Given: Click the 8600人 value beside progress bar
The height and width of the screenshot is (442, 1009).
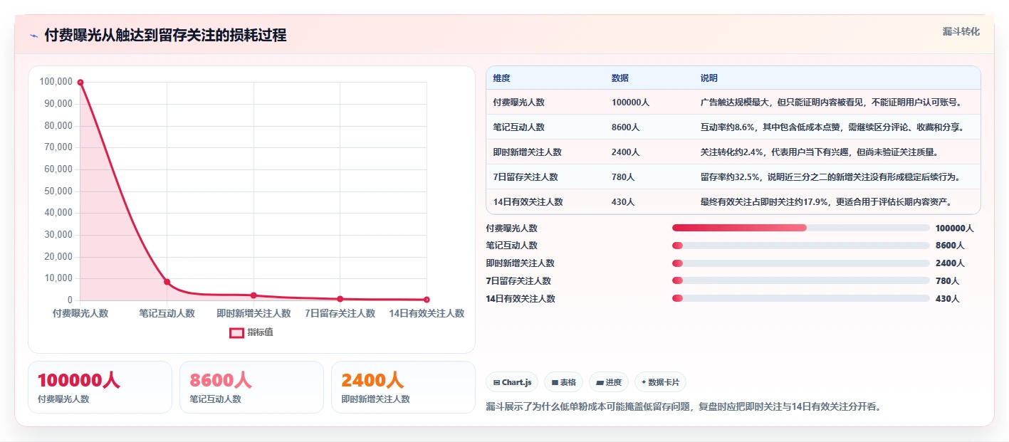Looking at the screenshot, I should click(950, 246).
